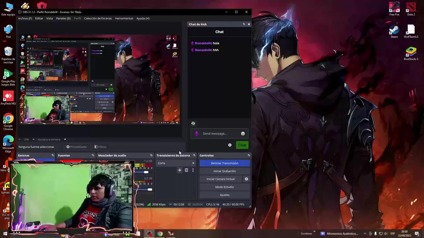The width and height of the screenshot is (424, 238).
Task: Click the green Chat send button
Action: click(x=242, y=145)
